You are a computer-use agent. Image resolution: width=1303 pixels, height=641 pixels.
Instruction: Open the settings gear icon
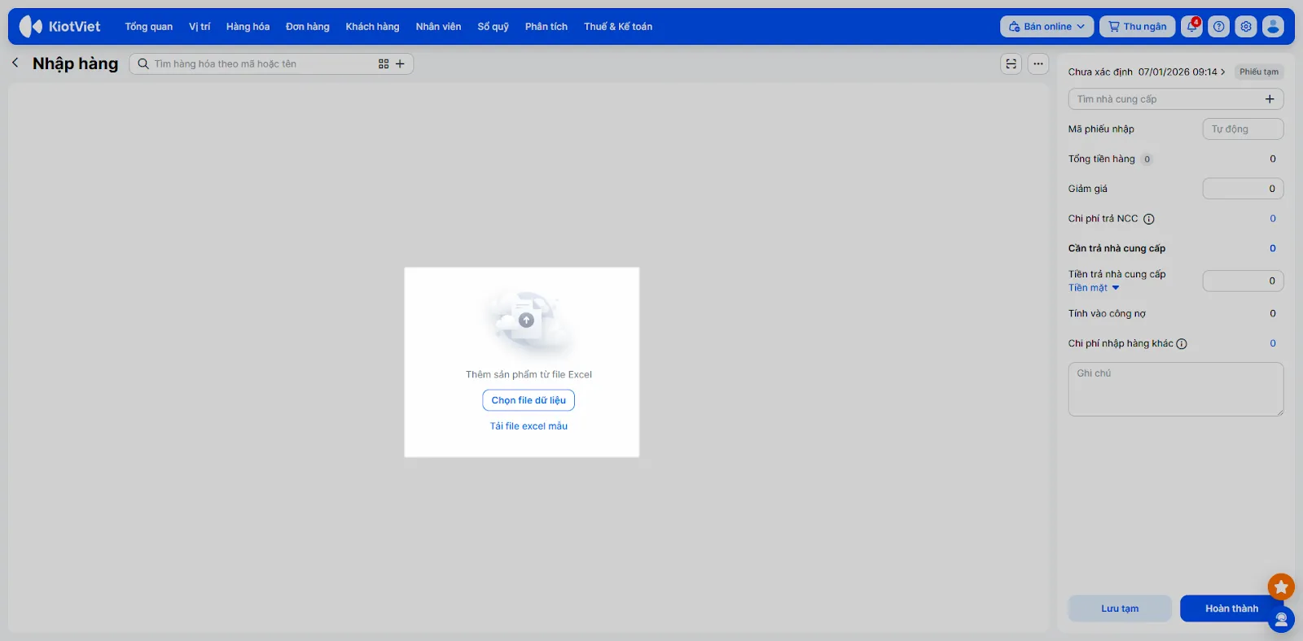click(1245, 26)
